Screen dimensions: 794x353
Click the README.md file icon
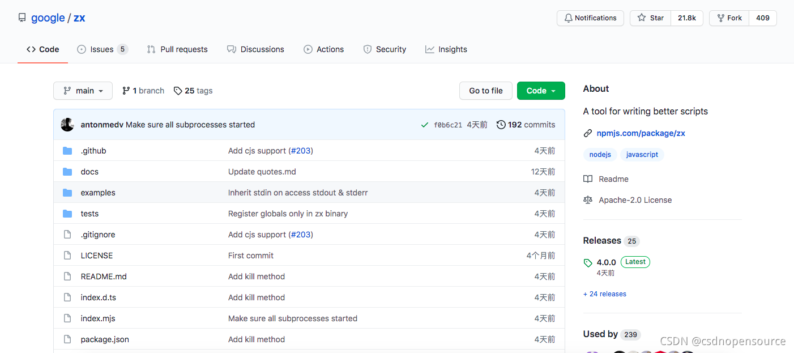click(67, 277)
